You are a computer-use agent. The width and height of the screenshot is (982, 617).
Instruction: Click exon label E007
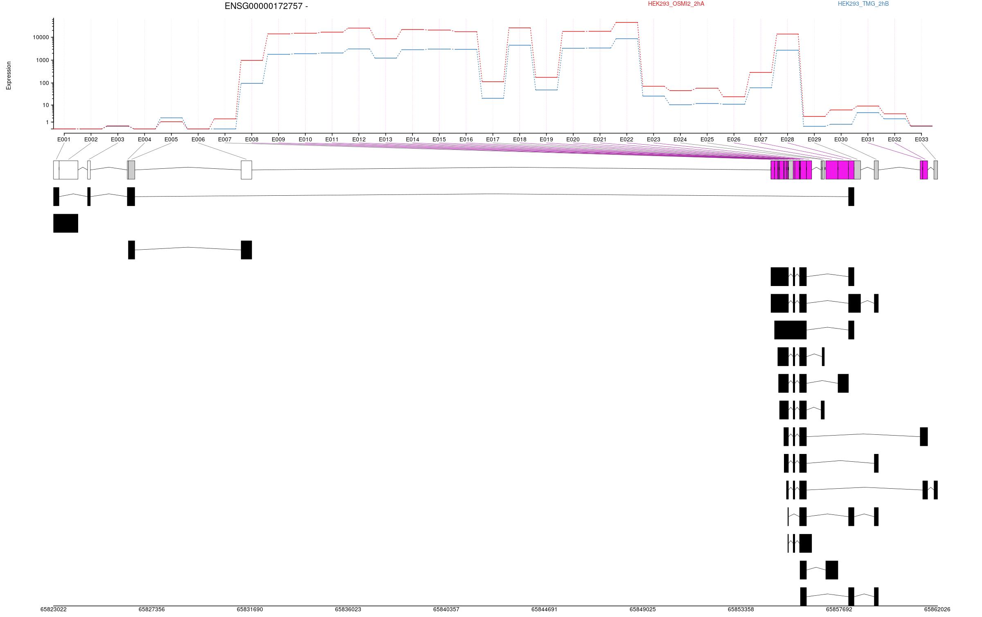pos(225,139)
